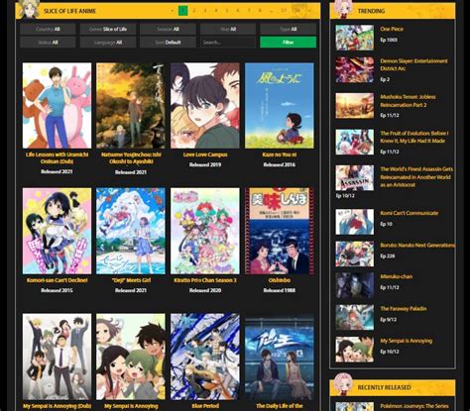470x411 pixels.
Task: Click Boruto: Naruto Next Generations title
Action: pos(417,246)
